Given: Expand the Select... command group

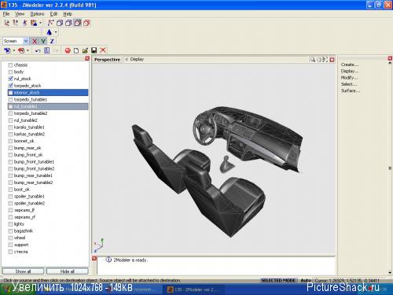Looking at the screenshot, I should [x=349, y=84].
